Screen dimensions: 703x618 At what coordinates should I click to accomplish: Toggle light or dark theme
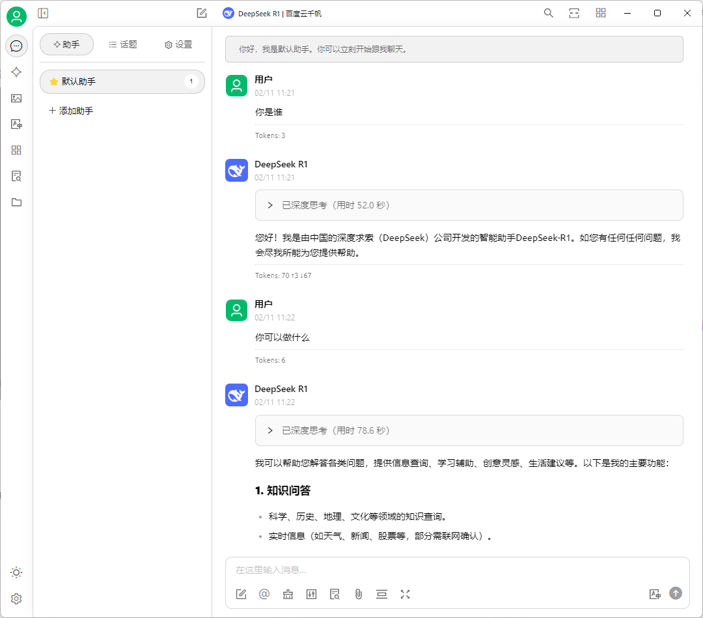pyautogui.click(x=16, y=572)
